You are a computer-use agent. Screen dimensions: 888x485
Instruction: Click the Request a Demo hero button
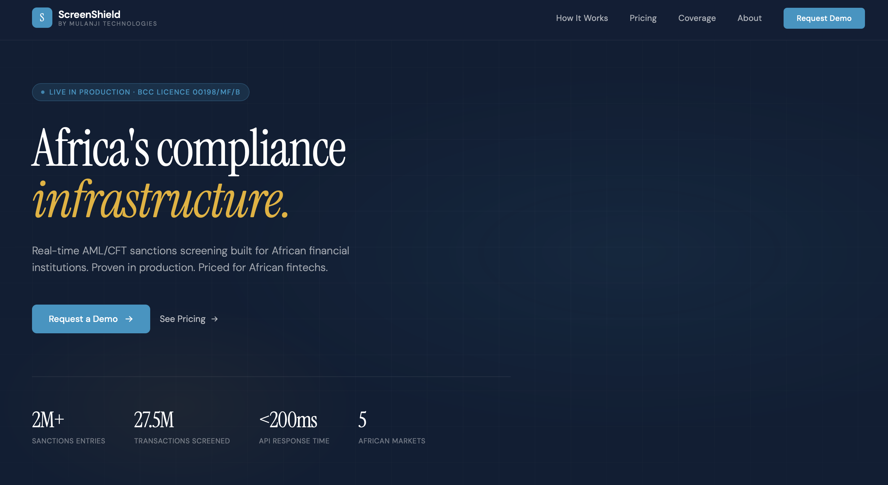pos(91,319)
